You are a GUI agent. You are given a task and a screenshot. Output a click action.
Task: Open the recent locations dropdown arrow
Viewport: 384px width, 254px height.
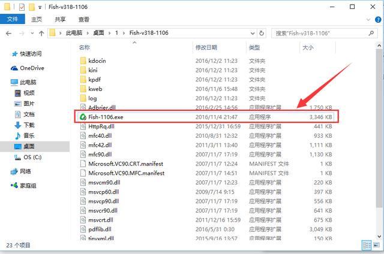[x=31, y=32]
